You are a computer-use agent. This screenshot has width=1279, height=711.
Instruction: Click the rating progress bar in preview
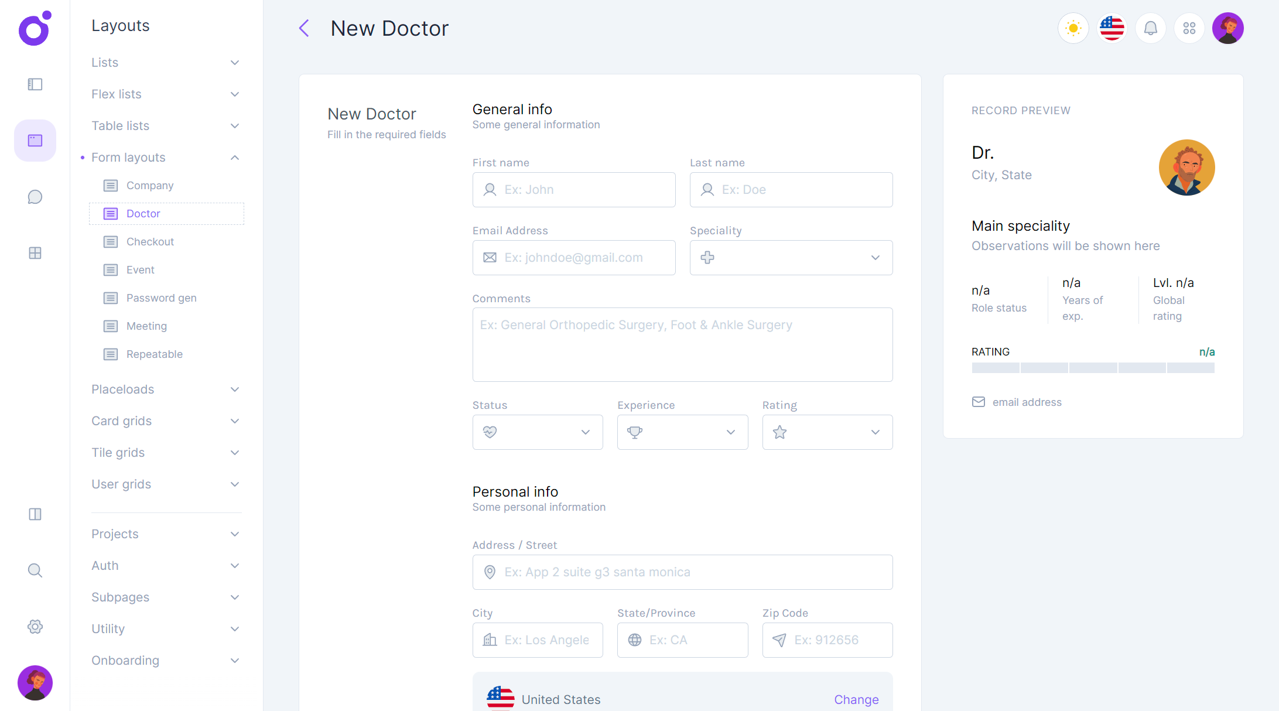(x=1092, y=368)
